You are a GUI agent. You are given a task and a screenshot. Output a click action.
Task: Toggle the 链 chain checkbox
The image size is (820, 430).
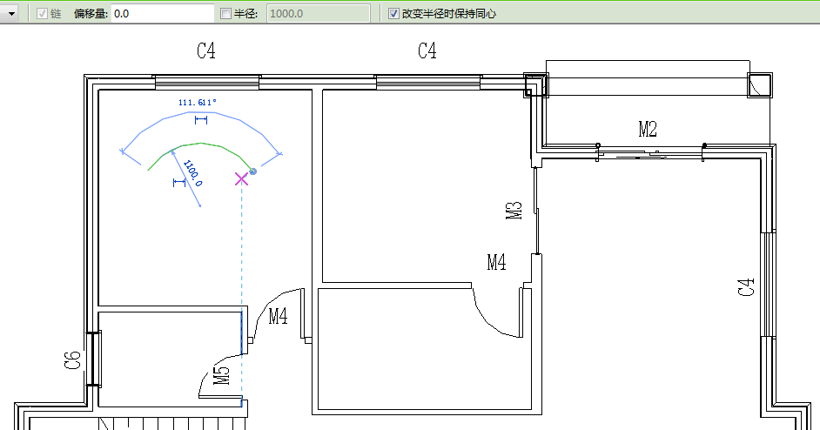tap(43, 14)
